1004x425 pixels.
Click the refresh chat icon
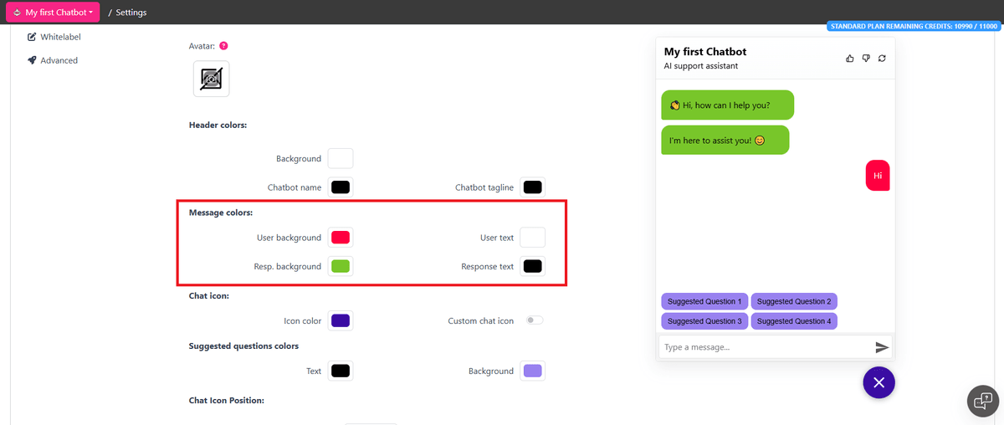coord(882,58)
